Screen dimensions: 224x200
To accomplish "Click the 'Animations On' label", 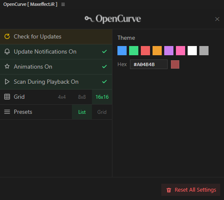I will [33, 67].
